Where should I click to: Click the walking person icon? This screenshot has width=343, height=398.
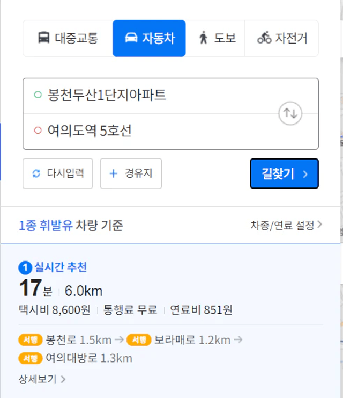203,38
